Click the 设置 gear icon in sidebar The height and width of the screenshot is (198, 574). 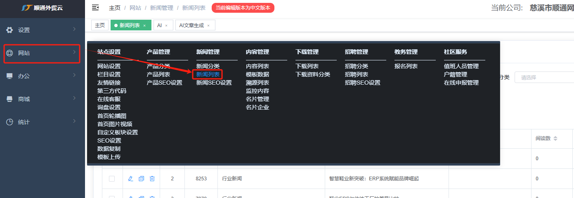9,30
